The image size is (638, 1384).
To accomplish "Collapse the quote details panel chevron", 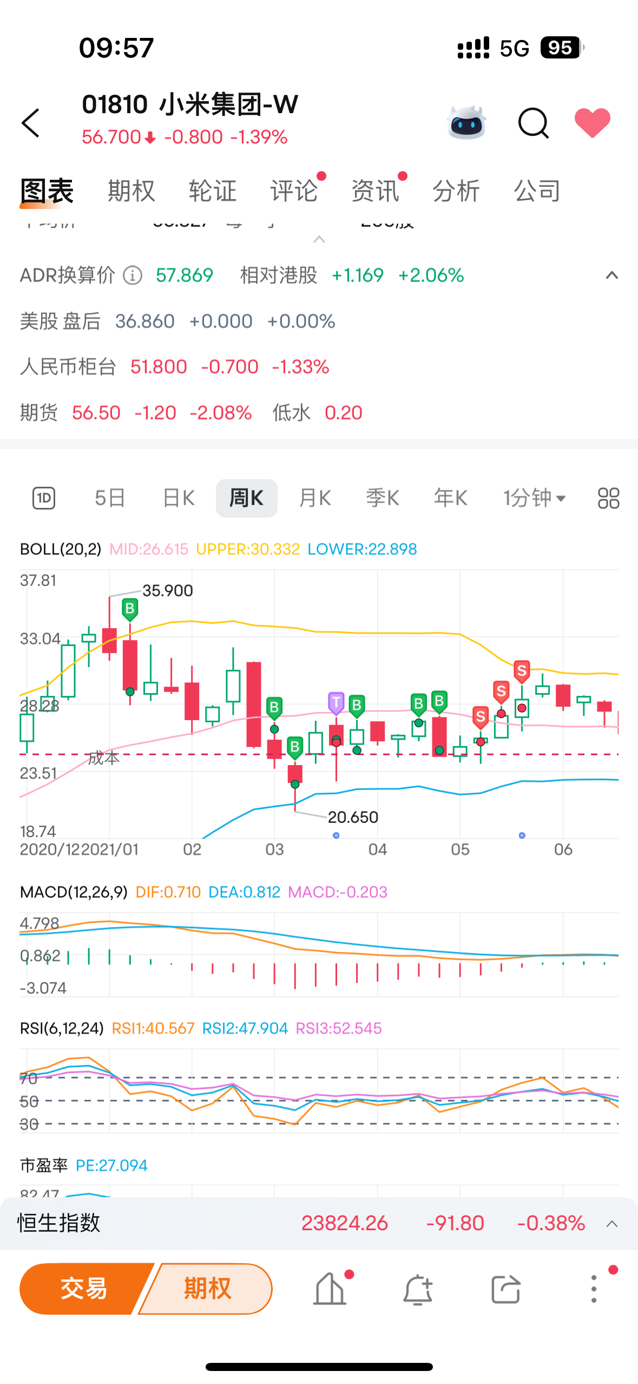I will [319, 239].
